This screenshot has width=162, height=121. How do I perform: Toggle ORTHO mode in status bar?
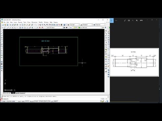click(x=27, y=101)
